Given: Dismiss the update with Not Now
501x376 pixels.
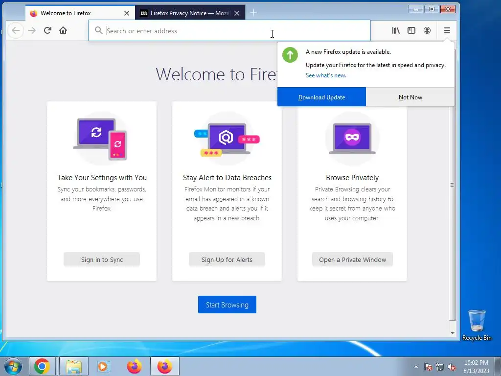Looking at the screenshot, I should [410, 97].
